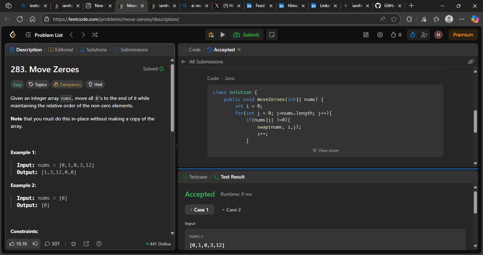Click the Premium button
The image size is (483, 255).
pyautogui.click(x=463, y=35)
